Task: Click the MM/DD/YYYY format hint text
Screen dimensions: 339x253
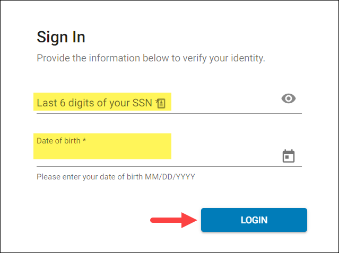Action: [x=170, y=177]
